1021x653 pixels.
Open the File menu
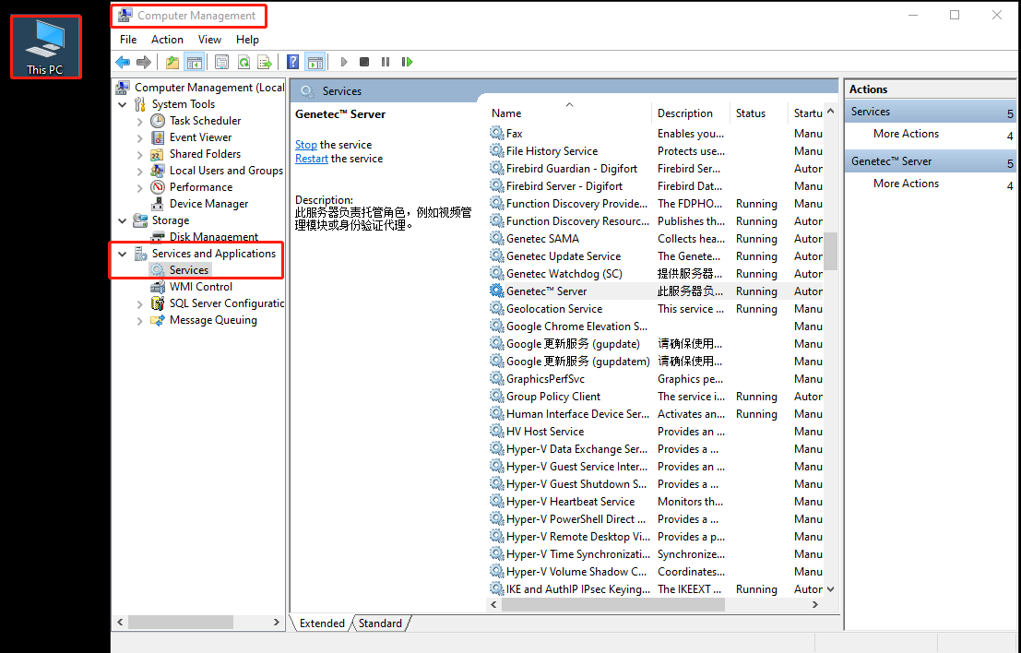pyautogui.click(x=128, y=40)
